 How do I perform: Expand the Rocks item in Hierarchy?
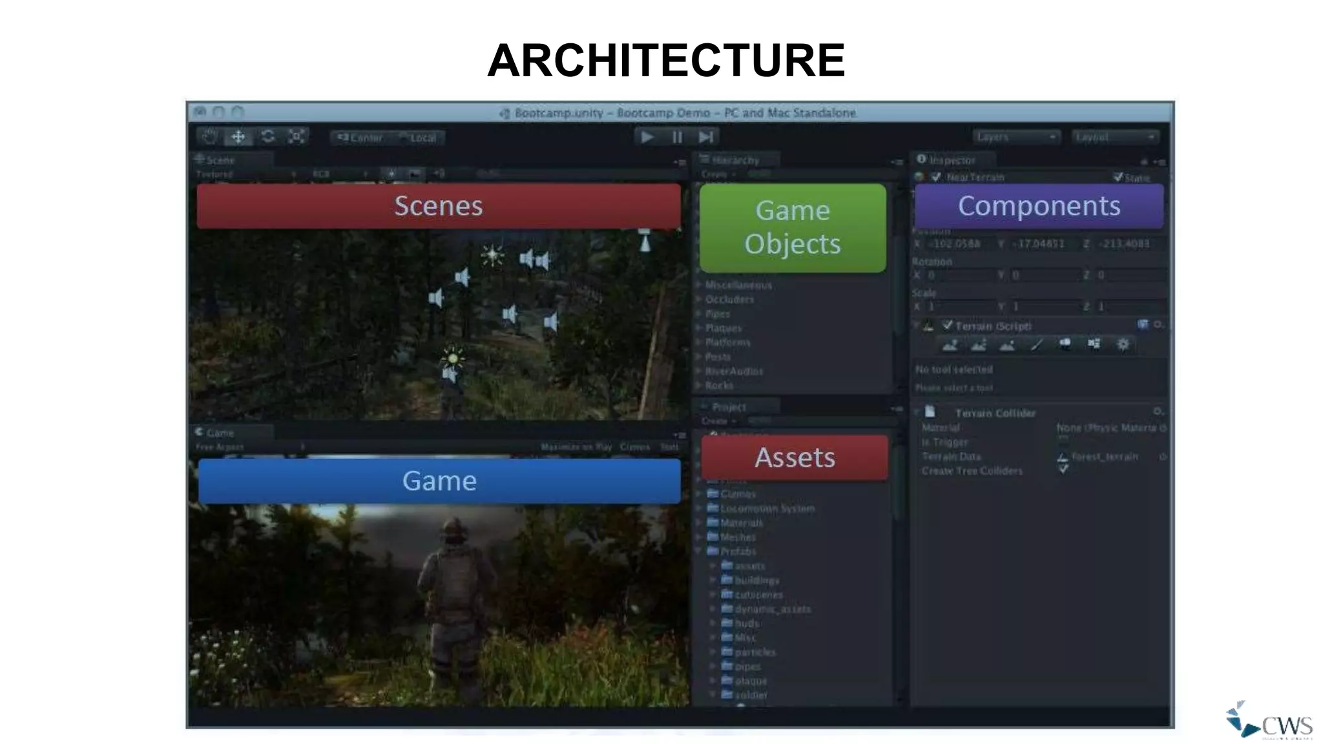click(699, 386)
